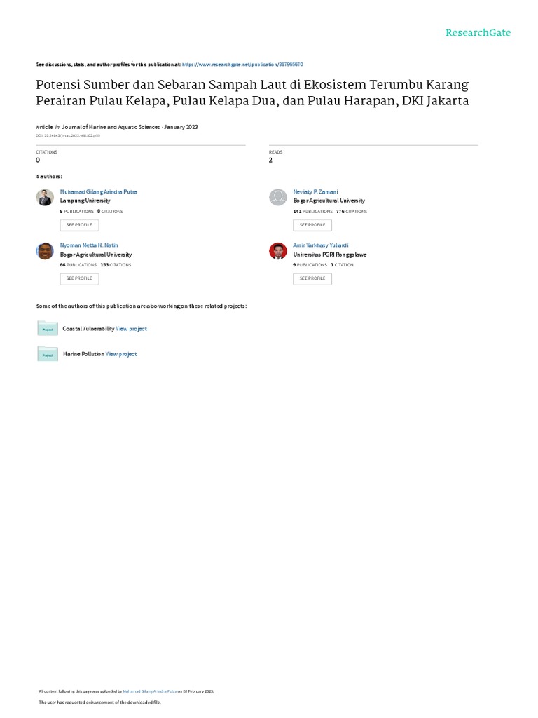Open Nyoman Metta N. Natih author link
The width and height of the screenshot is (538, 718).
pos(89,245)
